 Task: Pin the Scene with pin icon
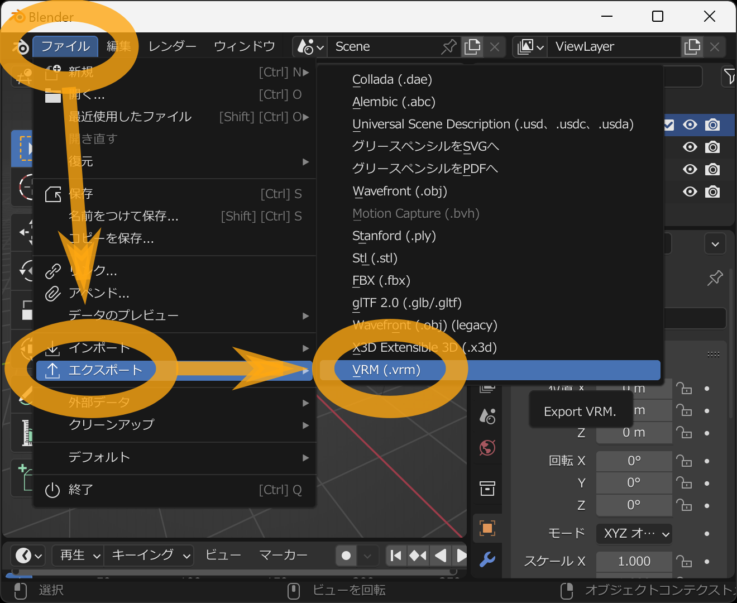[448, 46]
